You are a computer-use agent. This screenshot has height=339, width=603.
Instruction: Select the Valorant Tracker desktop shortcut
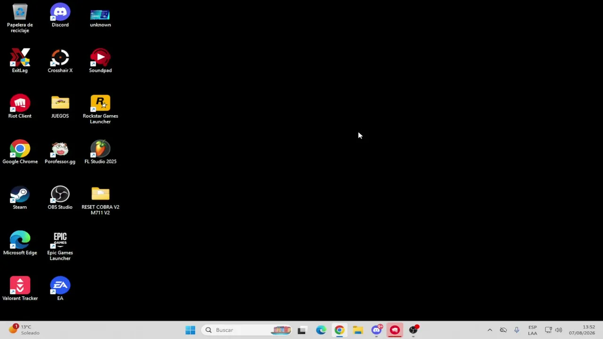pyautogui.click(x=20, y=290)
